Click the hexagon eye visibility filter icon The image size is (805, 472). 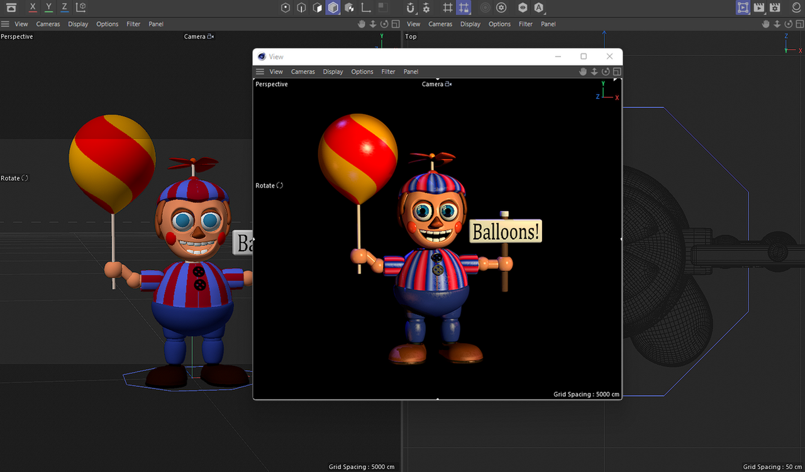click(523, 8)
